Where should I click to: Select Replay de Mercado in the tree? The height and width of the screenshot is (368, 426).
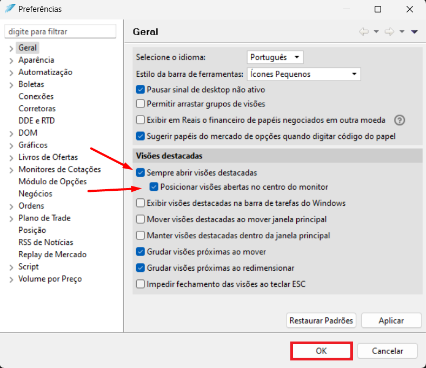point(52,255)
